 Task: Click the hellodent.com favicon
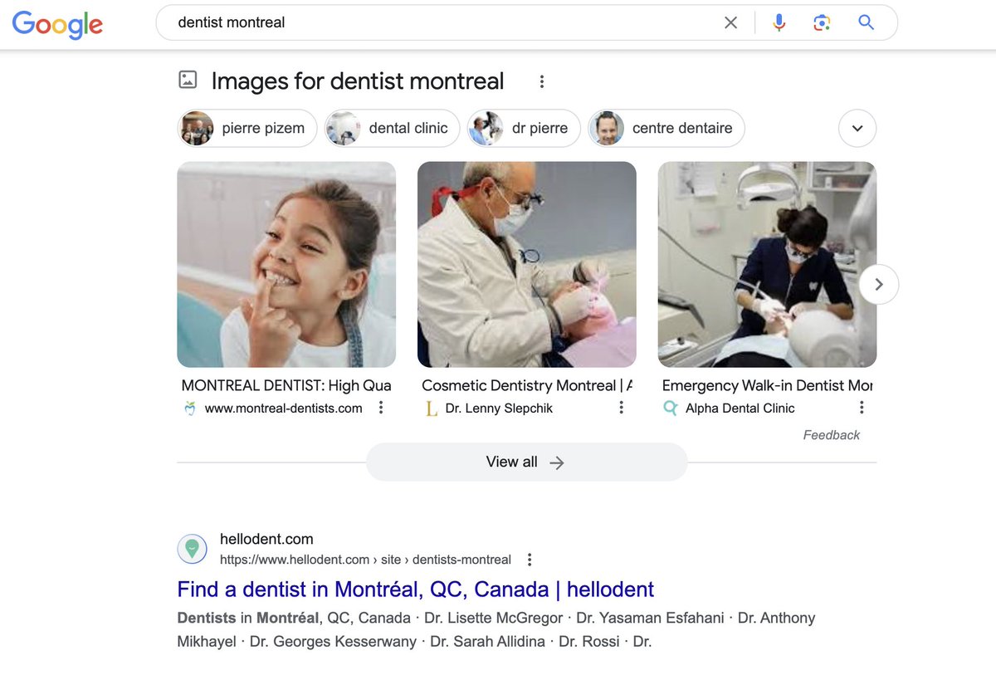coord(192,549)
